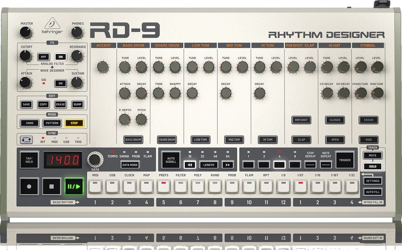402x250 pixels.
Task: Select the CLOSED hi-hat button
Action: [x=335, y=120]
